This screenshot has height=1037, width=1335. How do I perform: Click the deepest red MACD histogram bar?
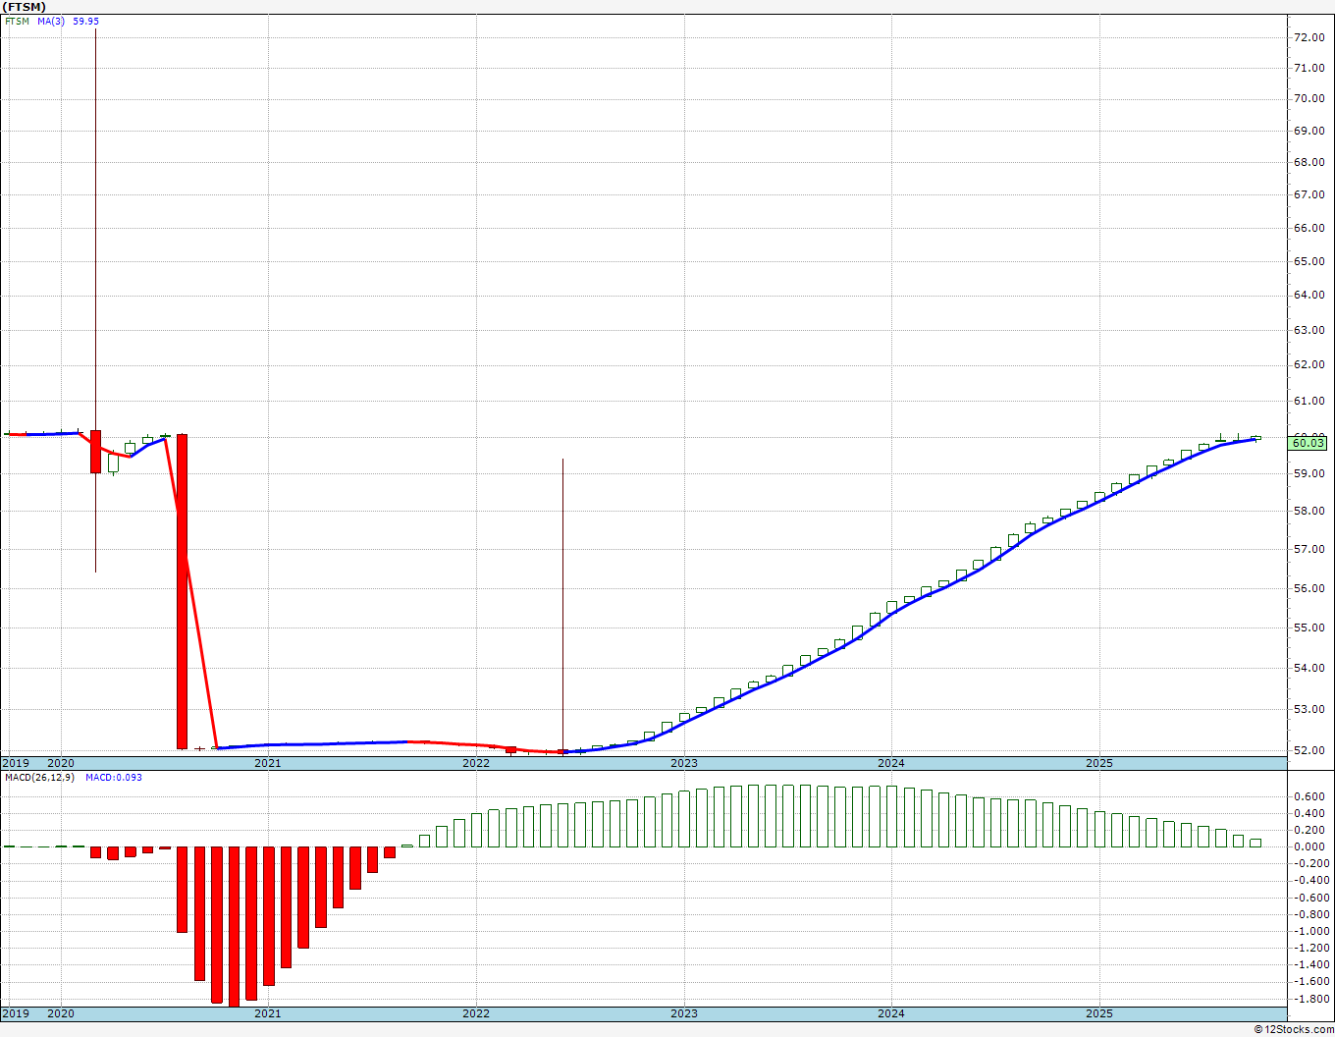tap(234, 926)
